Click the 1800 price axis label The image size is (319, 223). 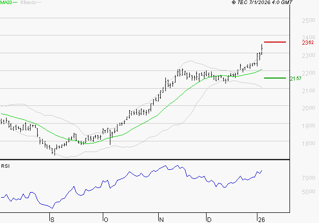point(308,143)
